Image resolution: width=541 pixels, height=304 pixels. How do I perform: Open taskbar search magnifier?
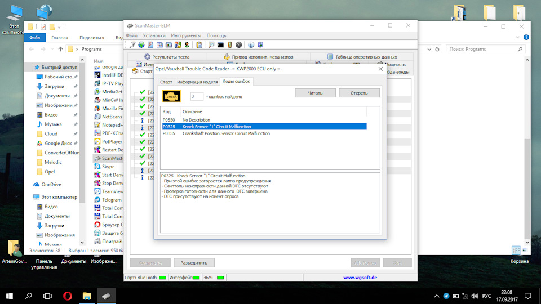click(x=29, y=296)
